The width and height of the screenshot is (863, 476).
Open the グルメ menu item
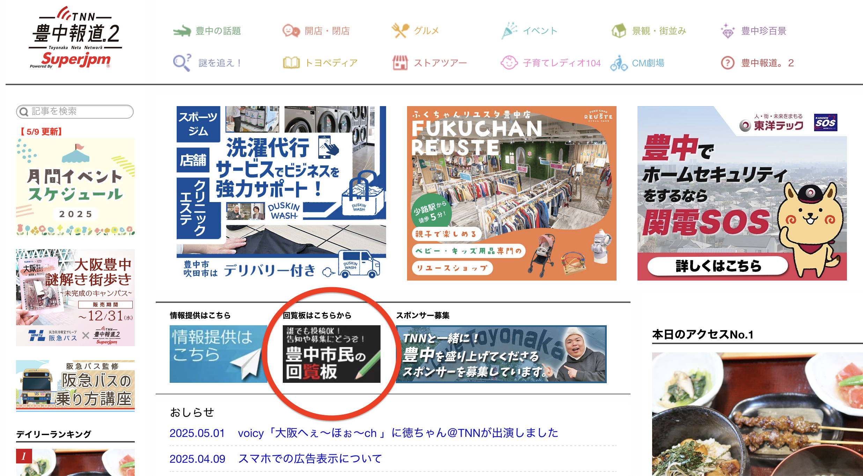point(426,31)
